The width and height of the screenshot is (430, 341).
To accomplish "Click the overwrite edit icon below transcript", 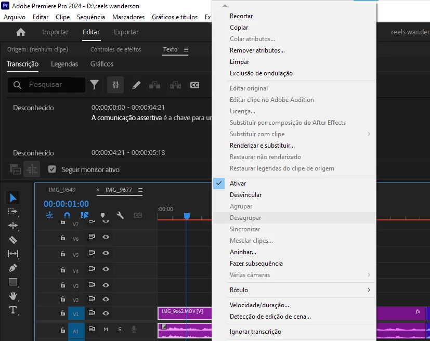I will tap(32, 169).
